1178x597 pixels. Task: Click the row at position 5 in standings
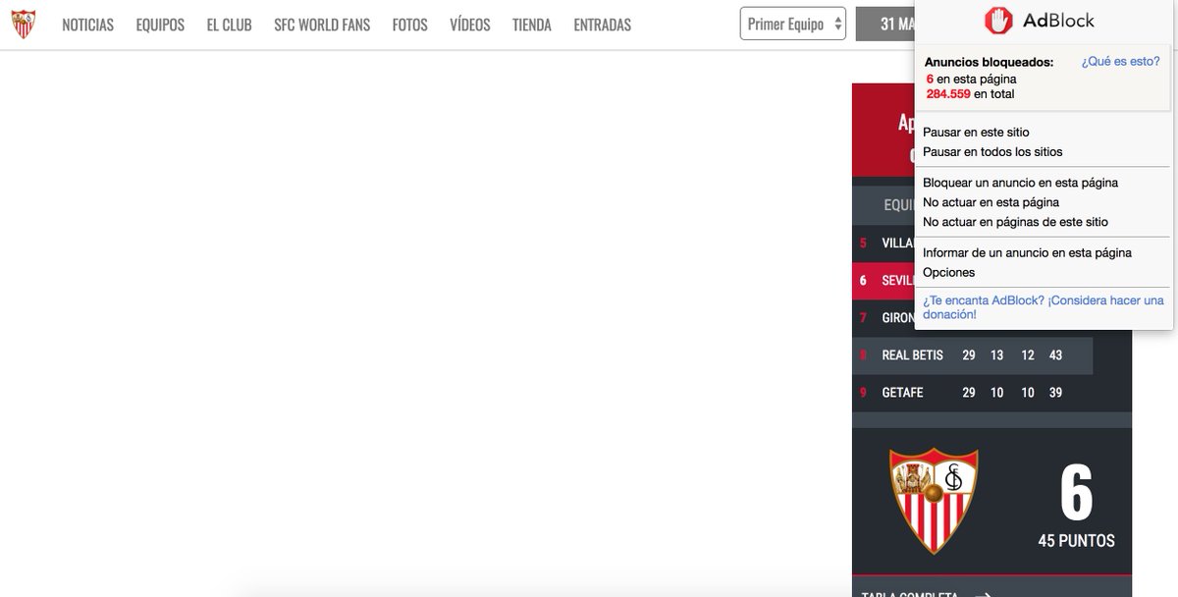(x=883, y=243)
